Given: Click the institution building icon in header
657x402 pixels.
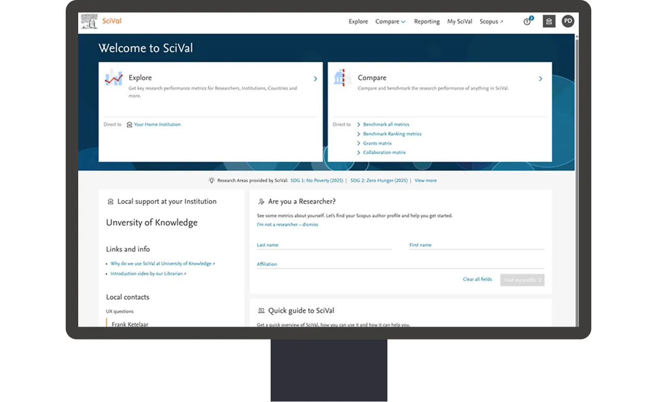Looking at the screenshot, I should (549, 21).
